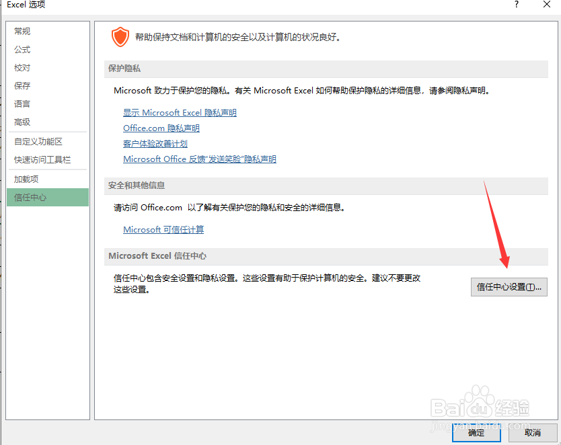Open the Office.com 隐私声明 link
The image size is (561, 445).
pos(161,128)
